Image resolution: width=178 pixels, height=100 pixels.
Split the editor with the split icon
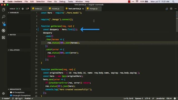coord(171,9)
